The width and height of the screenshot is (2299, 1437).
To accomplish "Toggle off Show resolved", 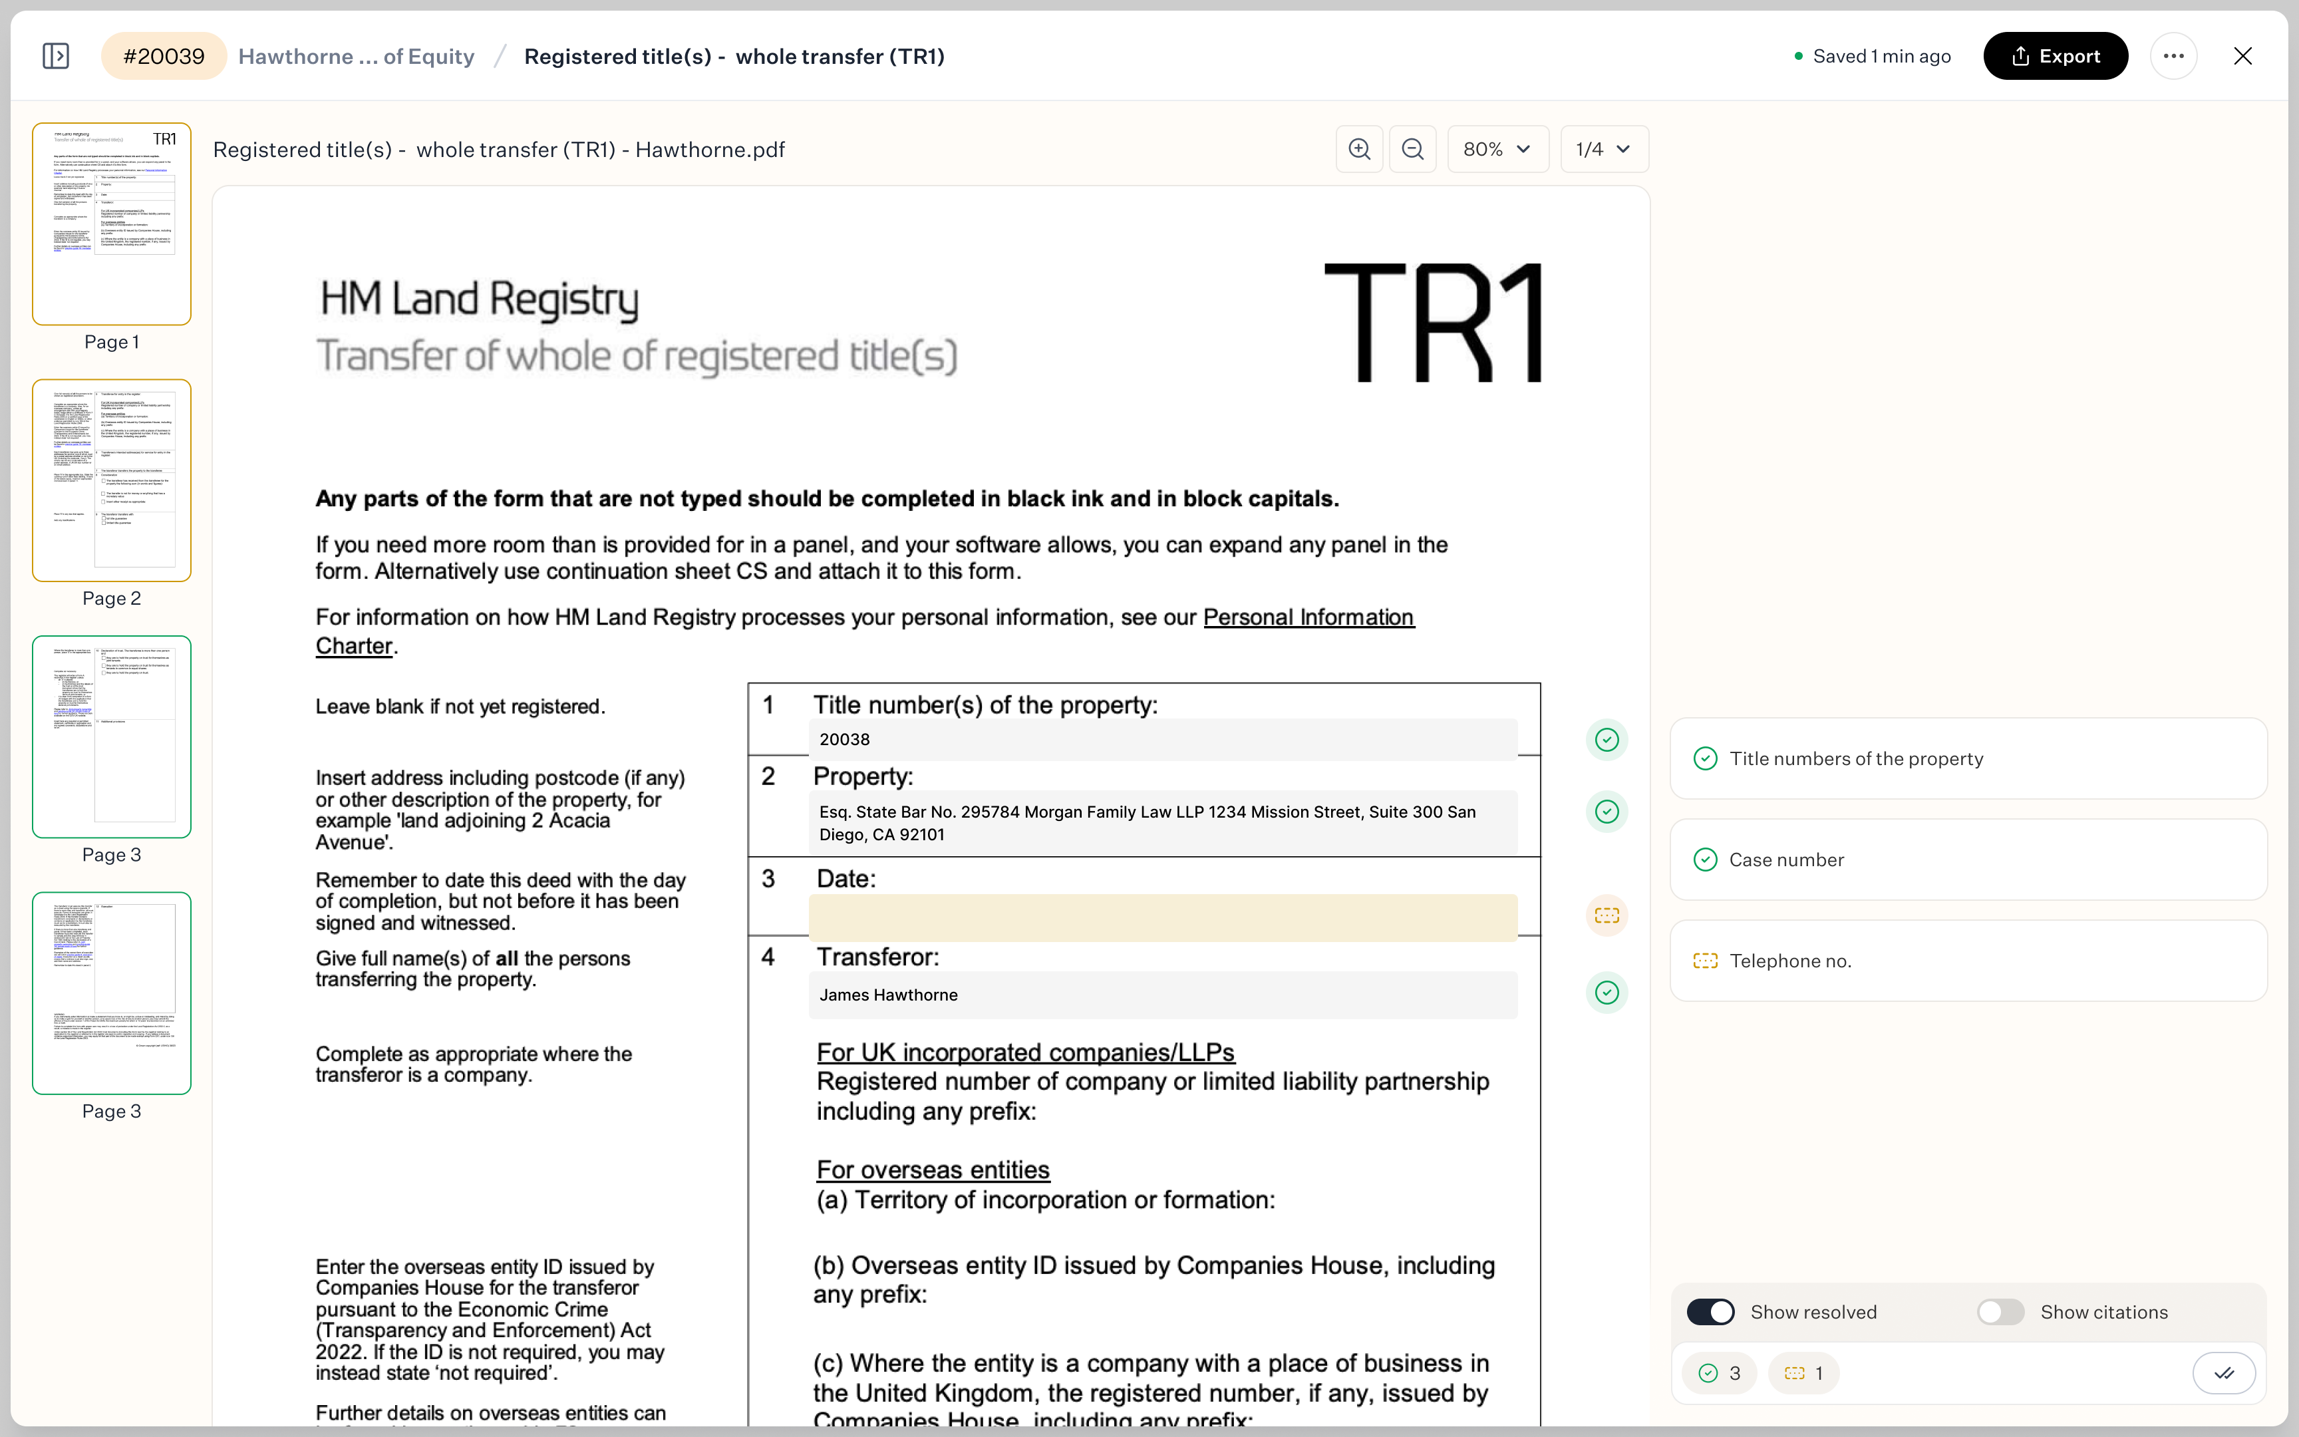I will tap(1710, 1311).
